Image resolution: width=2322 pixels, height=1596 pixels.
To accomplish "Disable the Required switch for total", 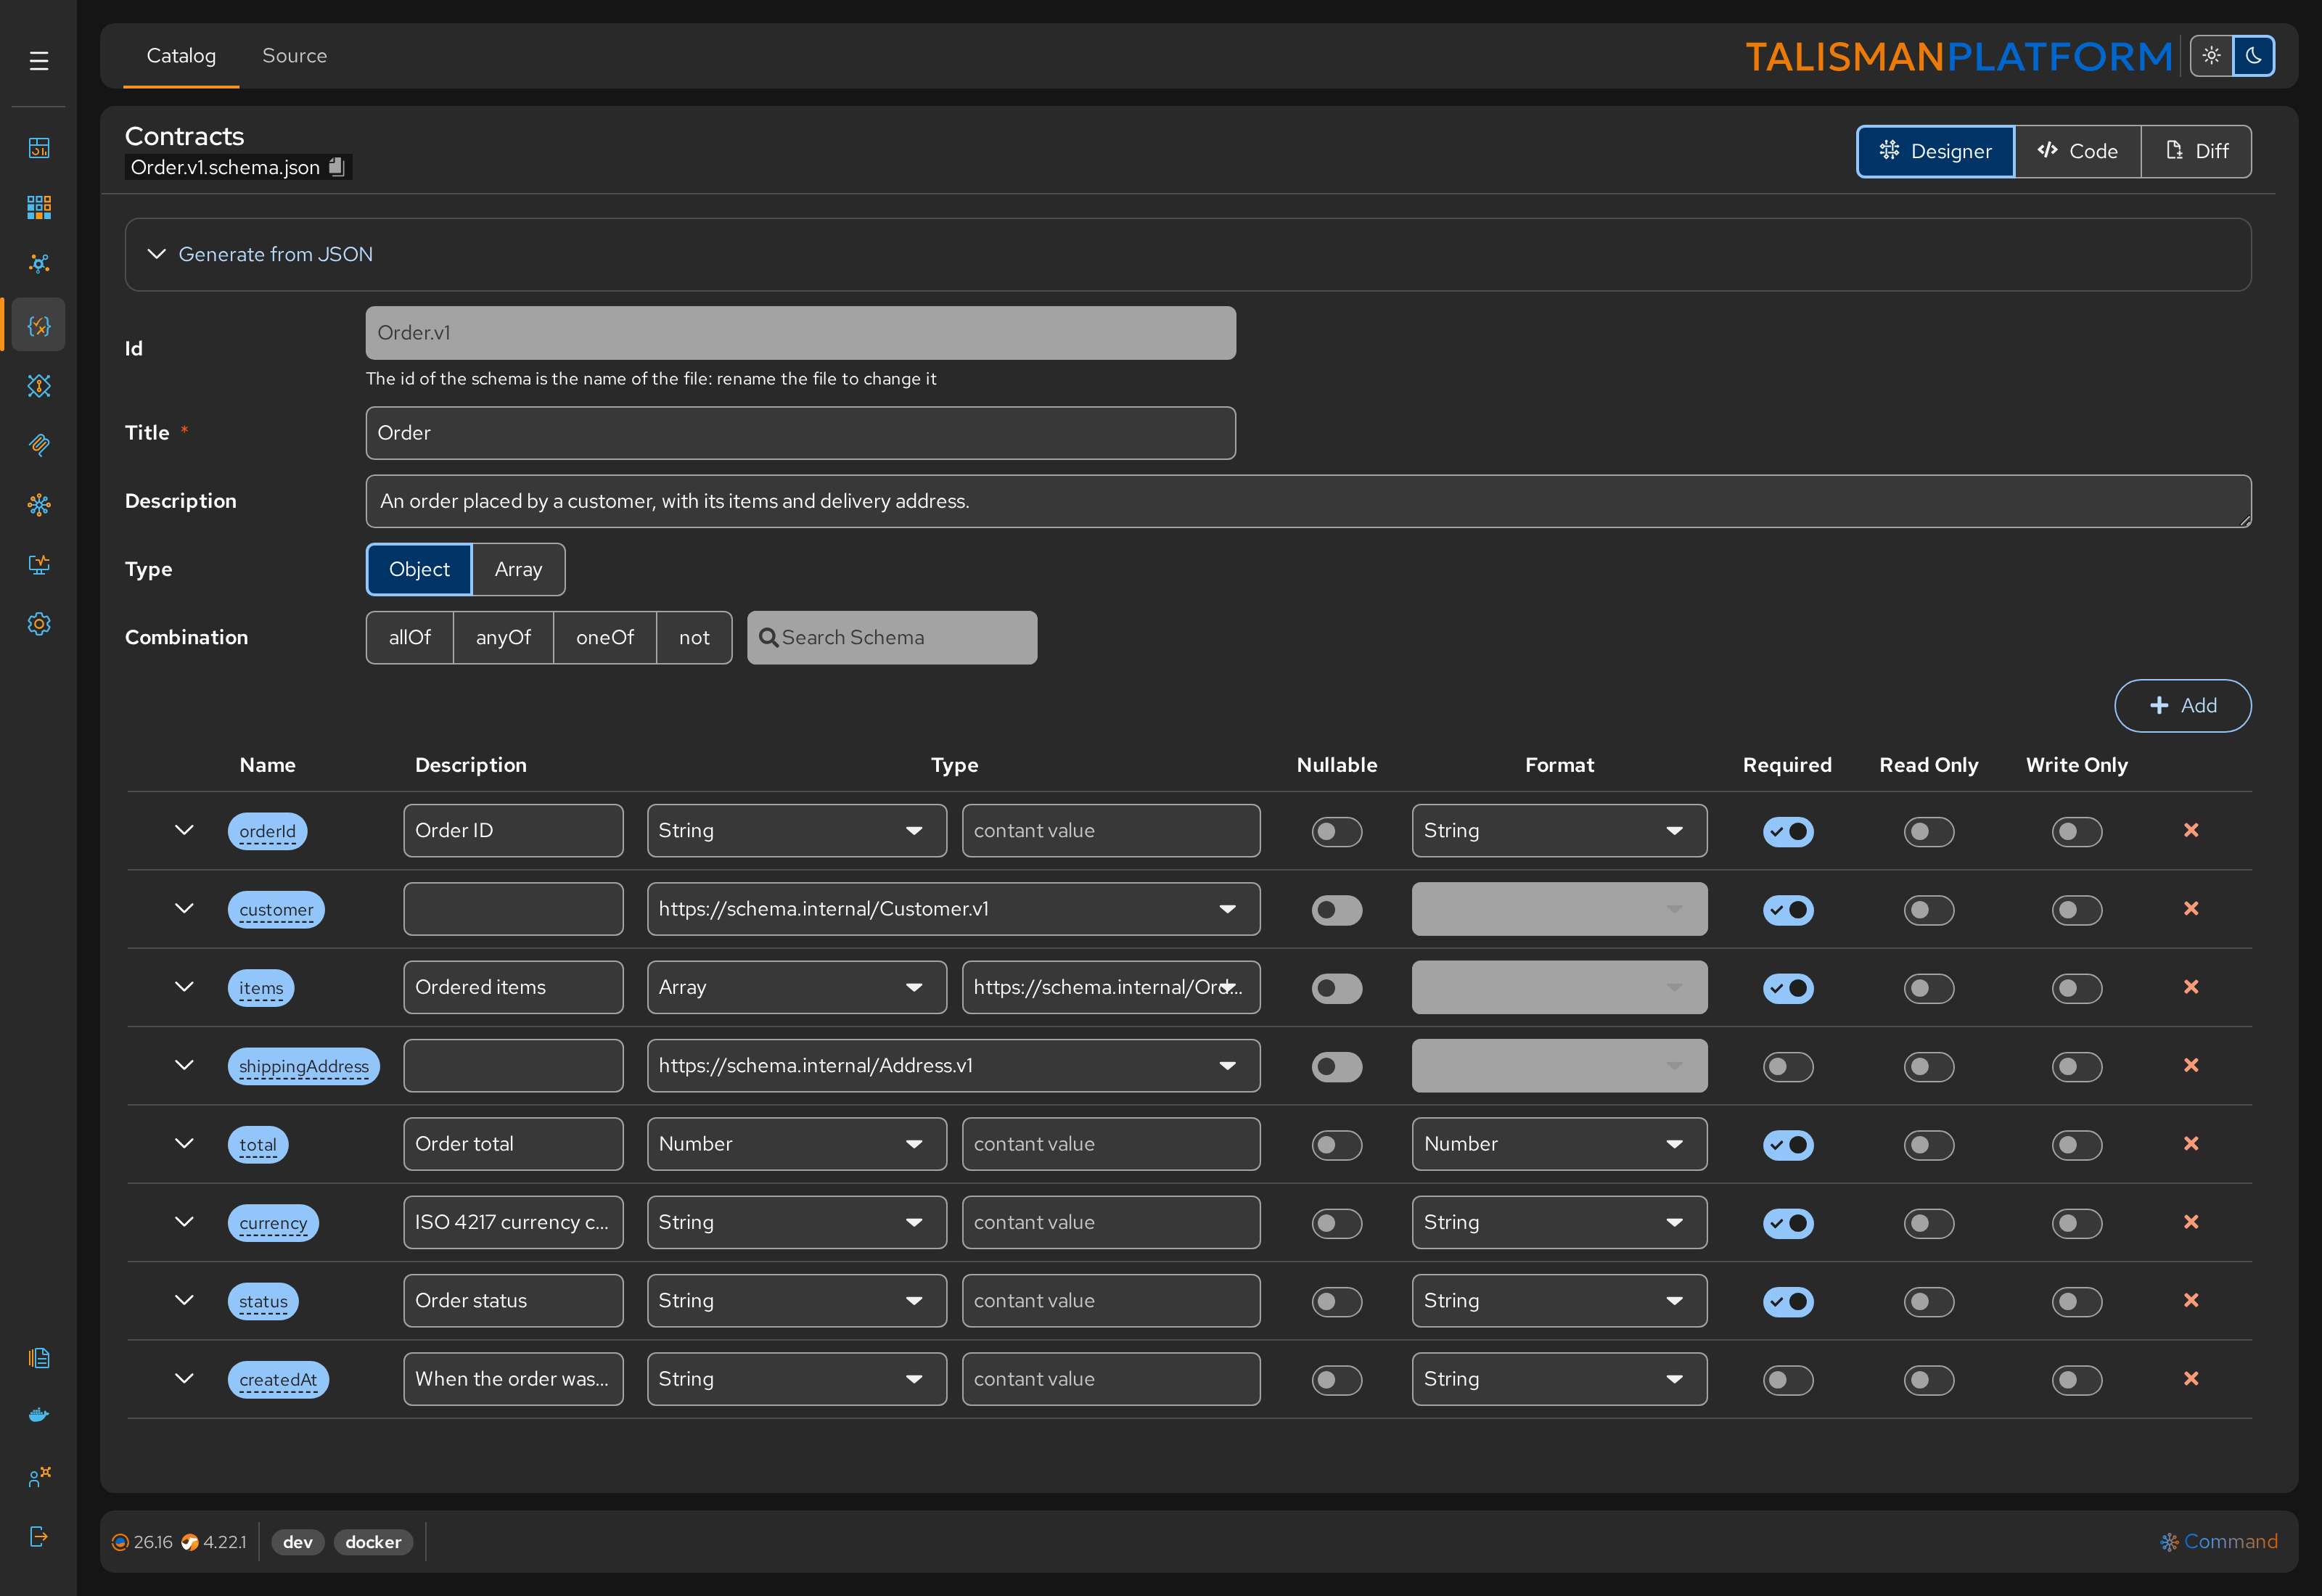I will [1788, 1144].
